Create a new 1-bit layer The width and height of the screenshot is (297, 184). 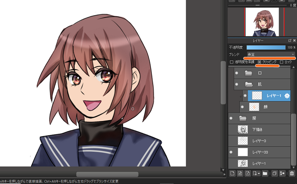[247, 173]
